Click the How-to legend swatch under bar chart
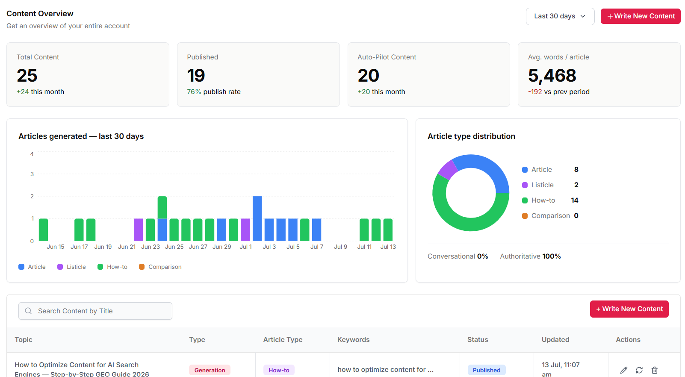The height and width of the screenshot is (377, 685). point(100,267)
